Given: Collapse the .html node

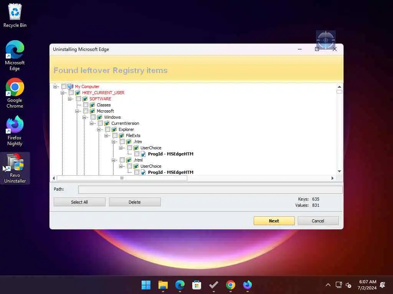Looking at the screenshot, I should tap(113, 160).
